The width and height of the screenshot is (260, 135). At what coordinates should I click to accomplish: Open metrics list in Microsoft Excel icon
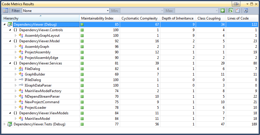pos(231,10)
